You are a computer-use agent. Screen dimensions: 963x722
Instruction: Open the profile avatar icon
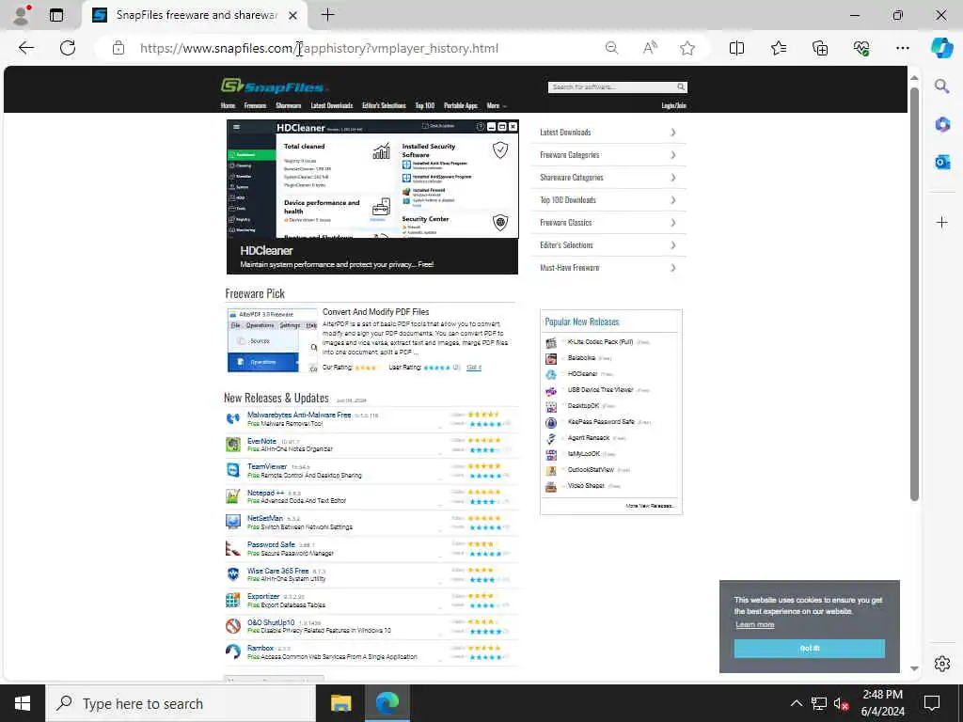[x=21, y=15]
